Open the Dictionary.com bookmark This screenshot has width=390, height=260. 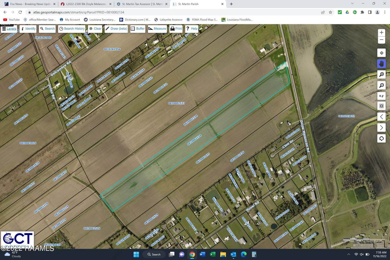pyautogui.click(x=135, y=20)
